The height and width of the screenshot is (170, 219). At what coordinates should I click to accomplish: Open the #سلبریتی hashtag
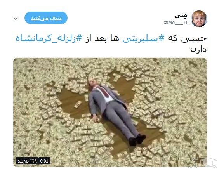143,38
